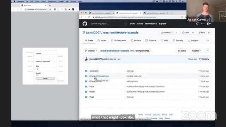
Task: Open the user avatar menu in GitHub header
Action: click(x=209, y=24)
